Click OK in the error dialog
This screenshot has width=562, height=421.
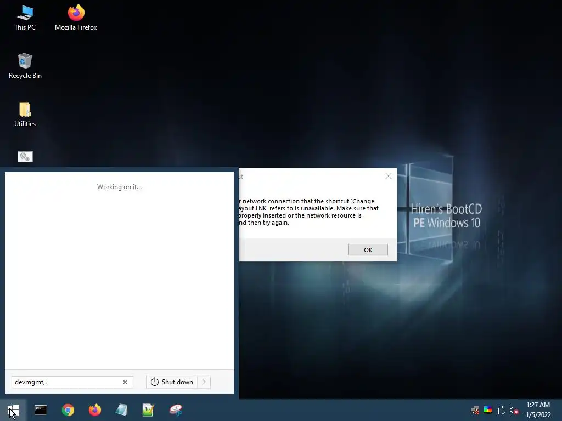[x=368, y=250]
